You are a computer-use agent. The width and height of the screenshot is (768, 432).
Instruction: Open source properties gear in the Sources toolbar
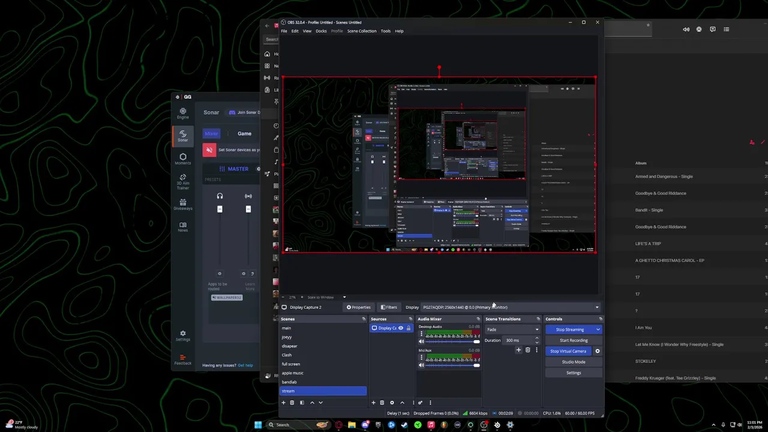(x=392, y=403)
